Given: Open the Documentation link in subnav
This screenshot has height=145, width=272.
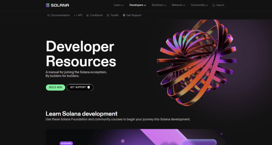Looking at the screenshot, I should point(60,15).
